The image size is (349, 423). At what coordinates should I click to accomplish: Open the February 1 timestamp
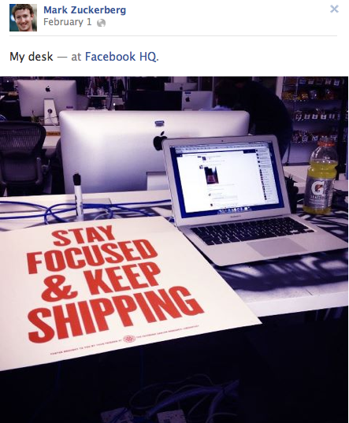(68, 22)
